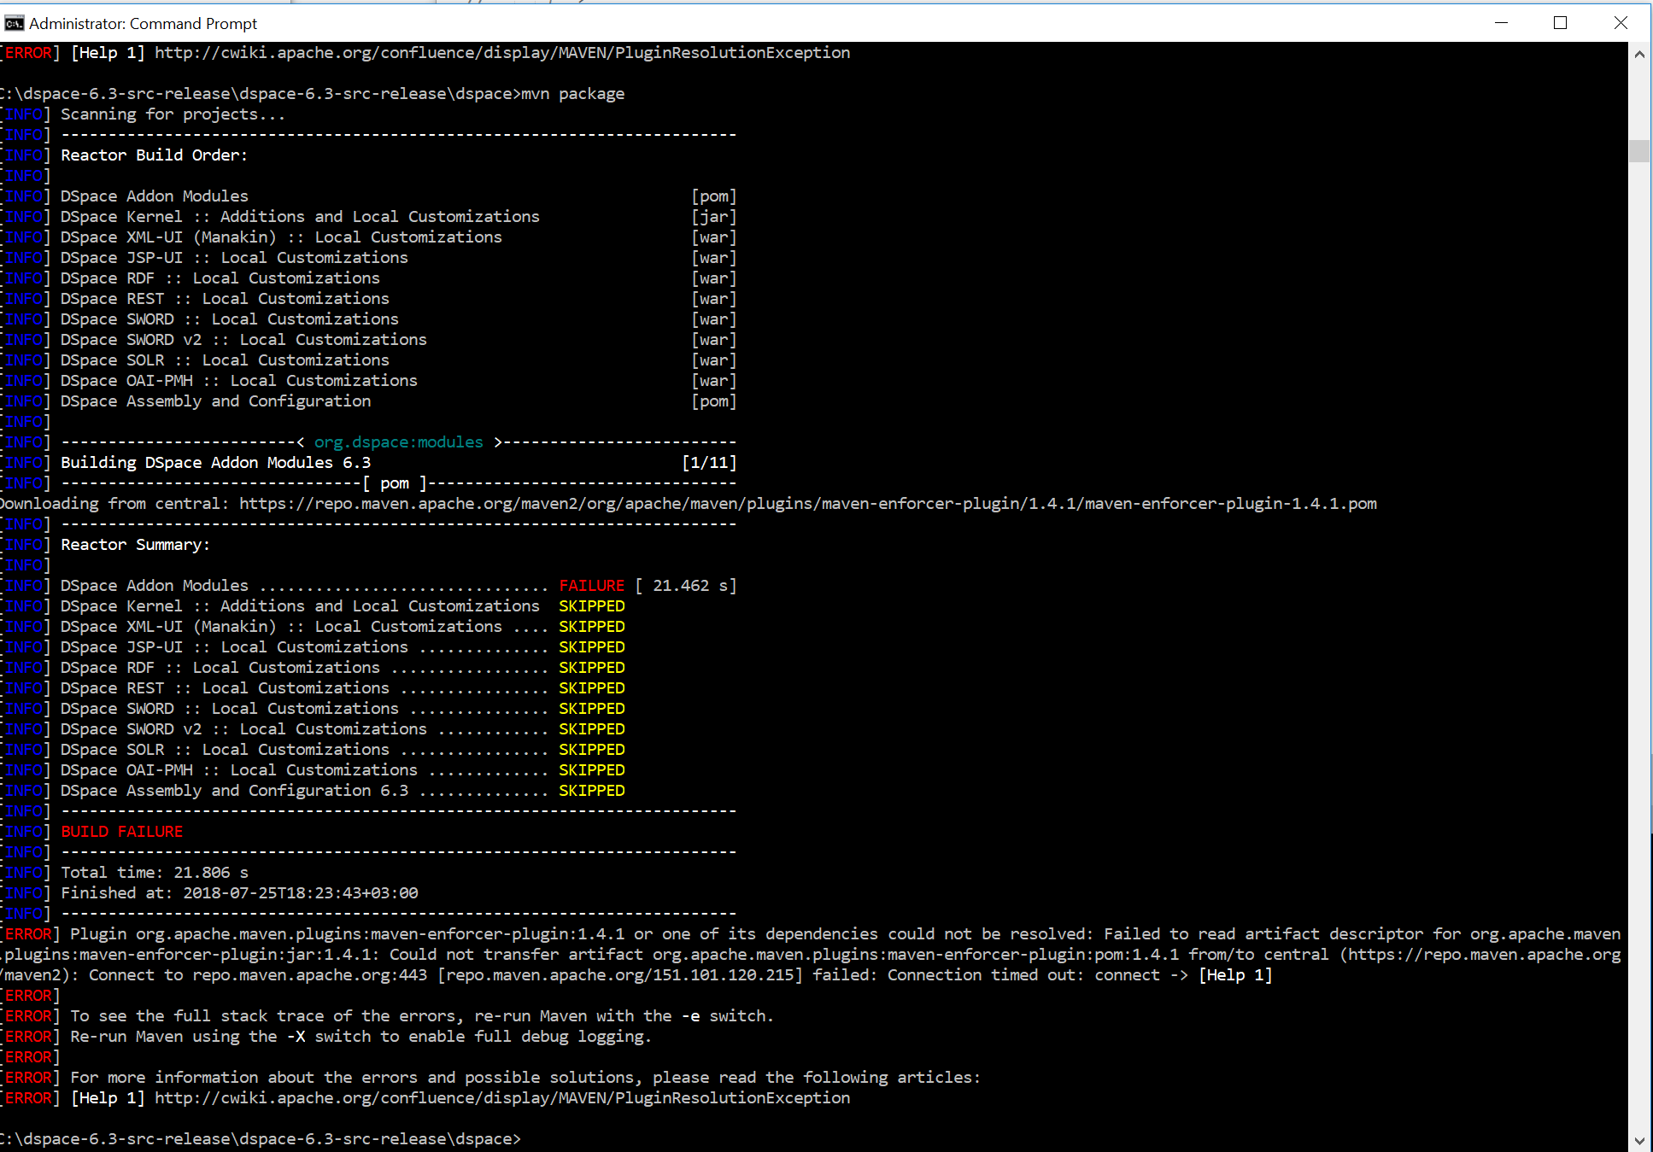Click the 'Reactor Summary:' line
Screen dimensions: 1653x1152
tap(135, 545)
